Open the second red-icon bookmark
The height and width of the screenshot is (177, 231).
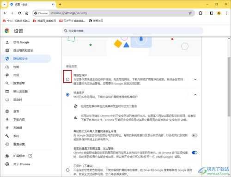pyautogui.click(x=44, y=21)
